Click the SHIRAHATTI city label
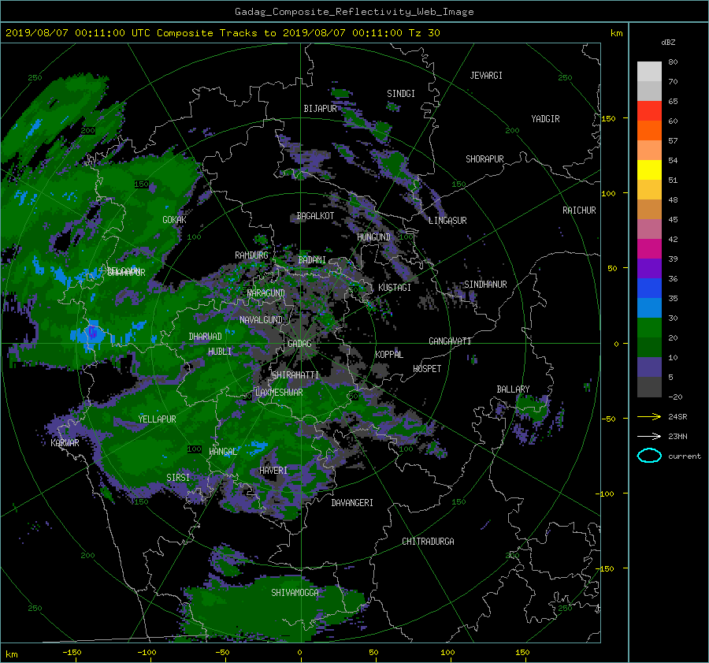This screenshot has width=709, height=663. pyautogui.click(x=295, y=375)
